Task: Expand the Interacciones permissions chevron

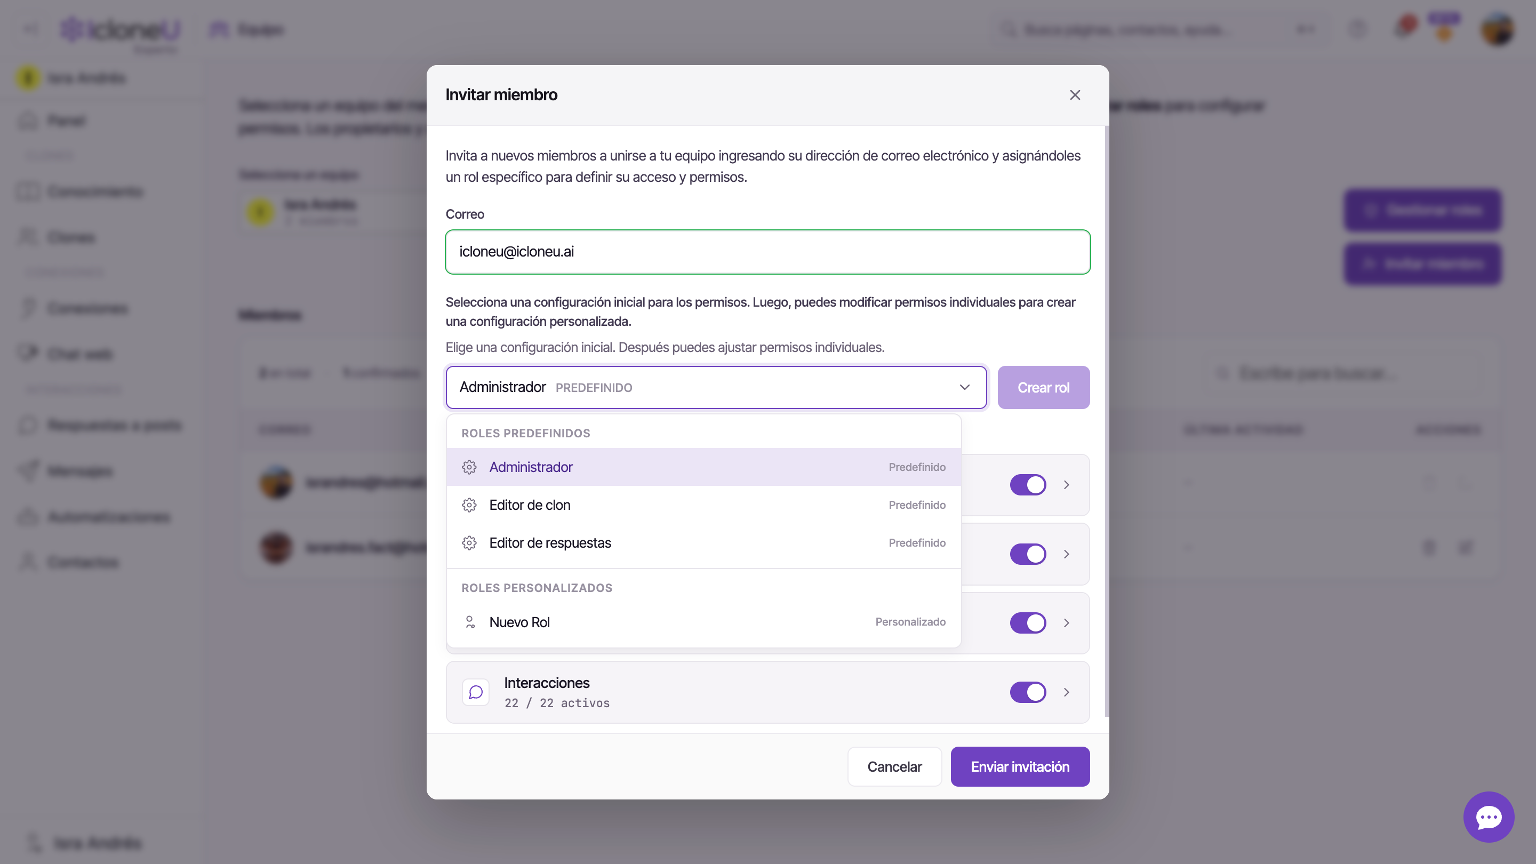Action: pos(1067,692)
